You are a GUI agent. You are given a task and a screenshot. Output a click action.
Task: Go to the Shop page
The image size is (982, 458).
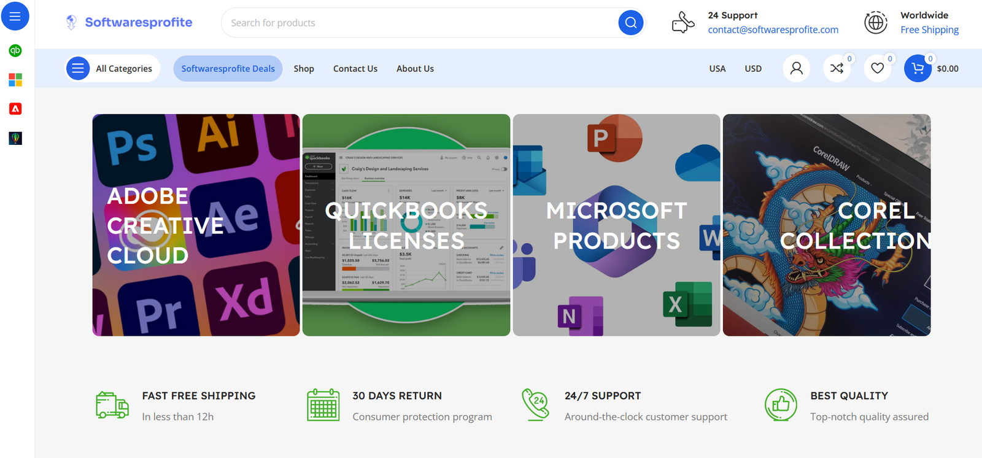304,69
